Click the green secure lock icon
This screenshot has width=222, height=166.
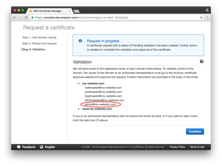(x=32, y=18)
